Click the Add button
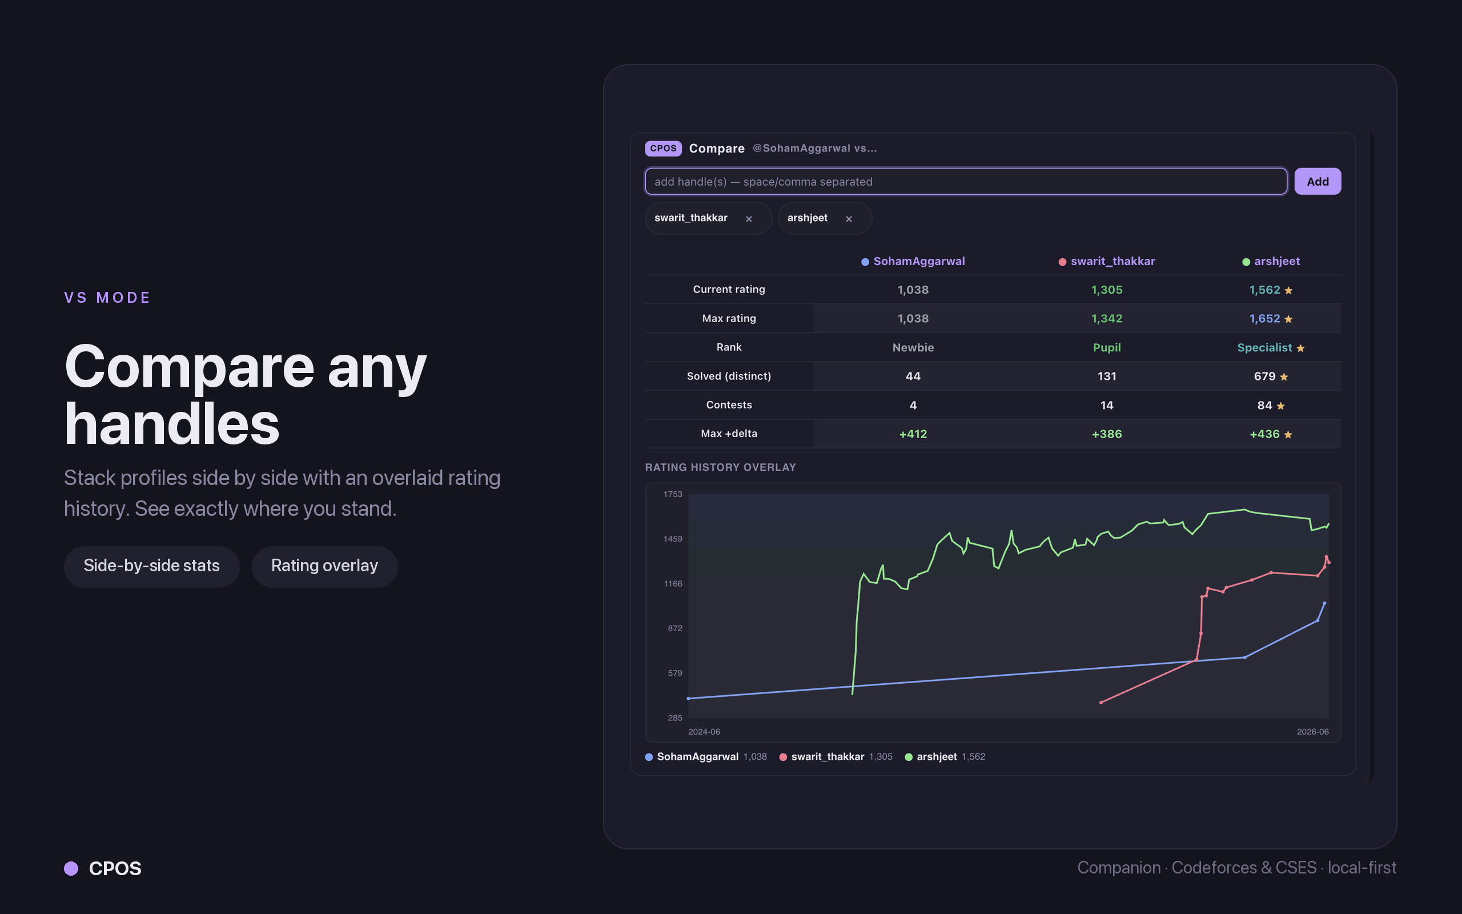This screenshot has height=914, width=1462. pyautogui.click(x=1317, y=181)
